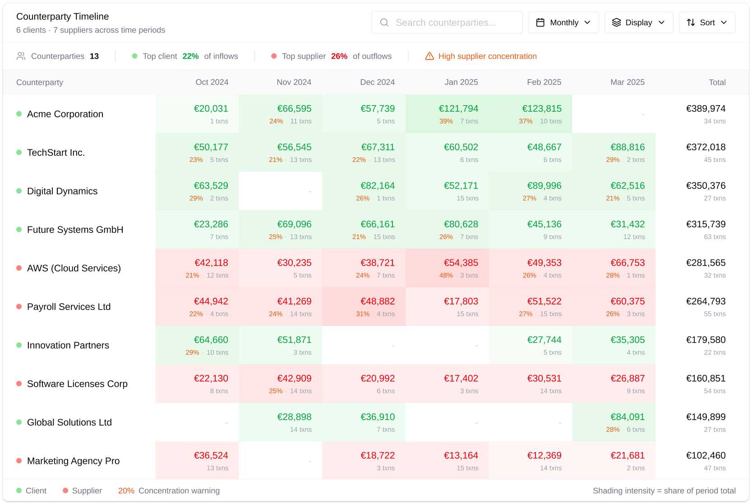
Task: Select the Digital Dynamics row name
Action: [x=62, y=191]
